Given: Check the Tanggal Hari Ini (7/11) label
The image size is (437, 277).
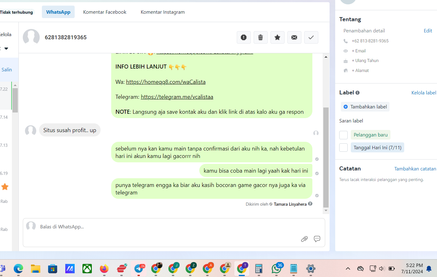Looking at the screenshot, I should [x=343, y=148].
